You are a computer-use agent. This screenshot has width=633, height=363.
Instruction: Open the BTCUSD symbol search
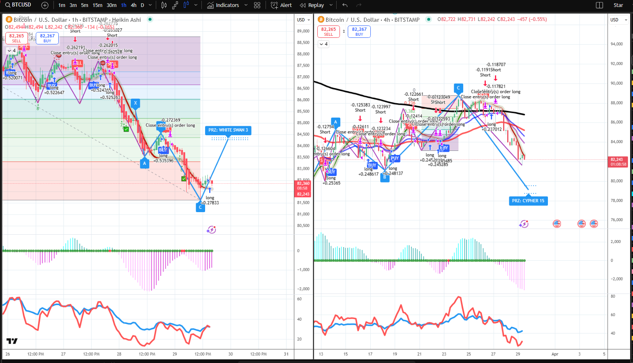(18, 5)
